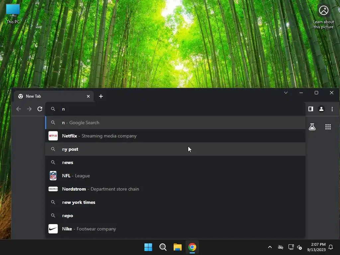Choose the 'new york times' suggestion
340x255 pixels.
tap(175, 202)
